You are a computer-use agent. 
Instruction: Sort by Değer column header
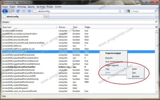119,27
